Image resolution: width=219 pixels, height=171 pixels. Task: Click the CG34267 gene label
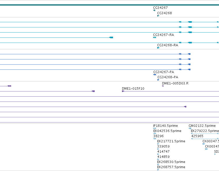(160, 8)
